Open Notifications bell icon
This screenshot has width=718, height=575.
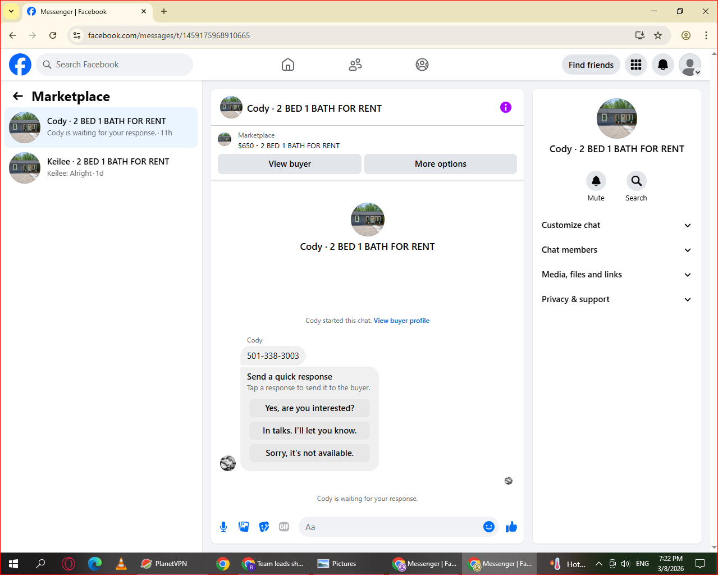point(663,65)
